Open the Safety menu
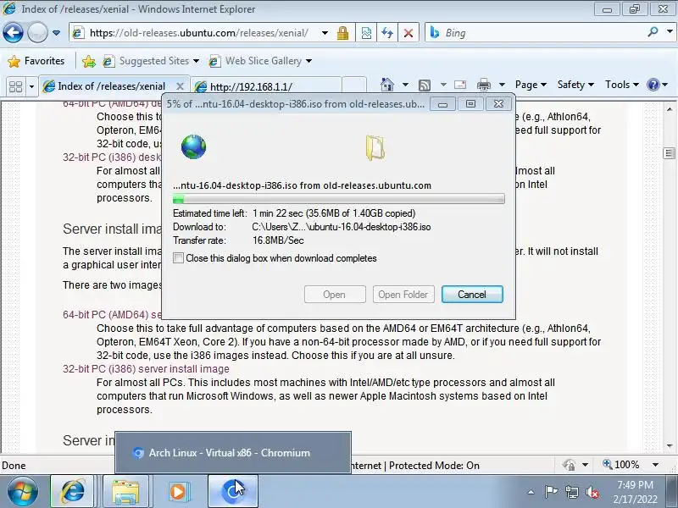The width and height of the screenshot is (678, 508). 575,85
